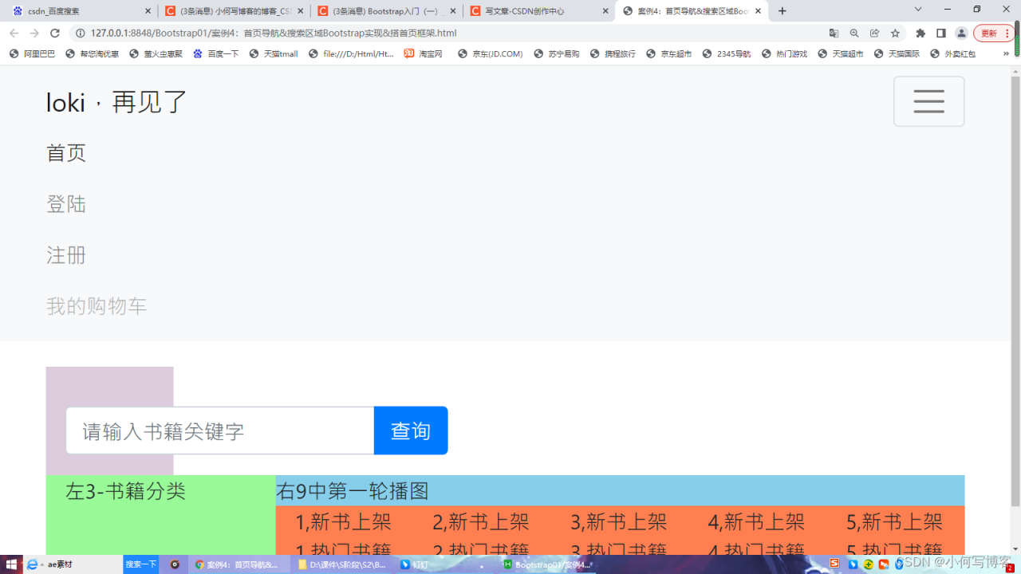
Task: Click the '1,新书上架' item
Action: [343, 522]
